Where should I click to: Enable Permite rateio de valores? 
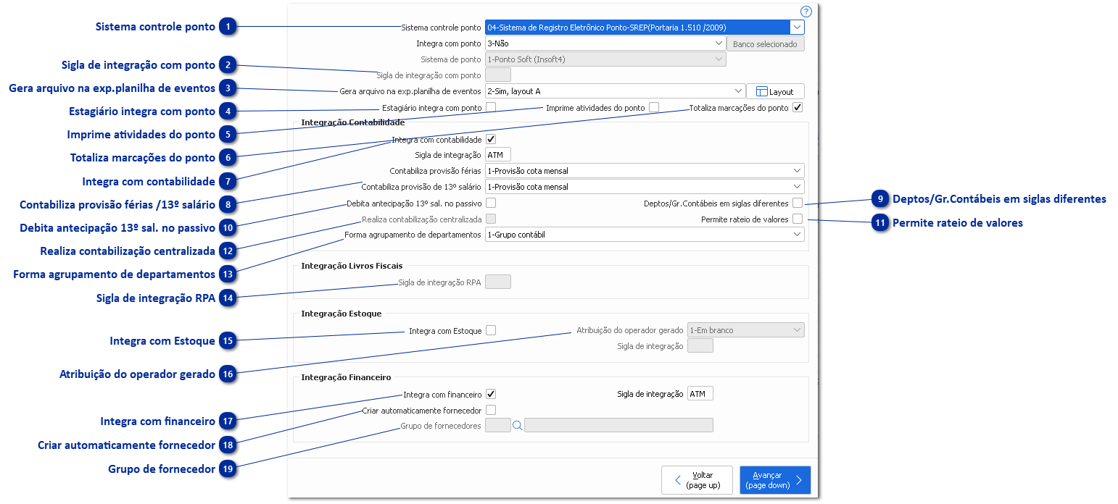click(x=798, y=219)
